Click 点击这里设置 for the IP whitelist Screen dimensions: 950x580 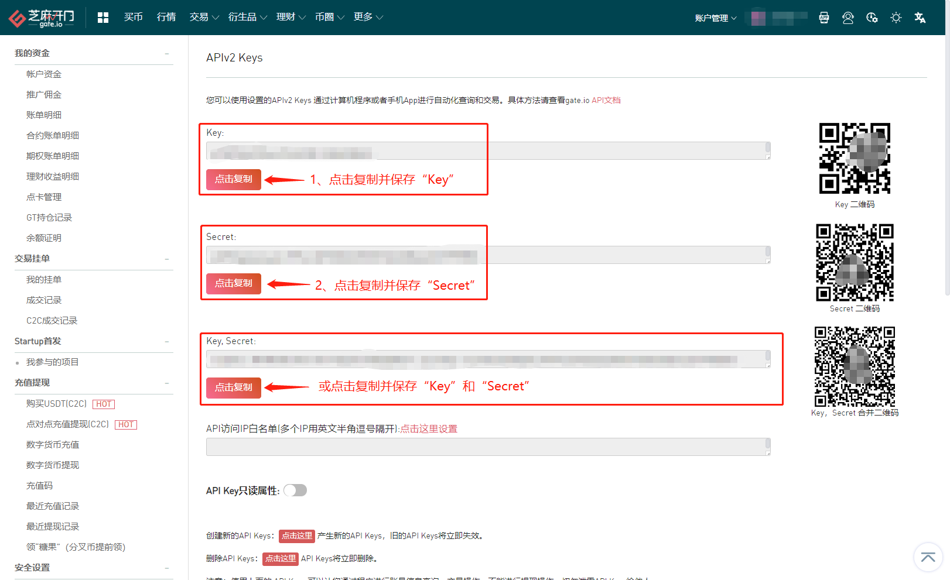(x=429, y=429)
